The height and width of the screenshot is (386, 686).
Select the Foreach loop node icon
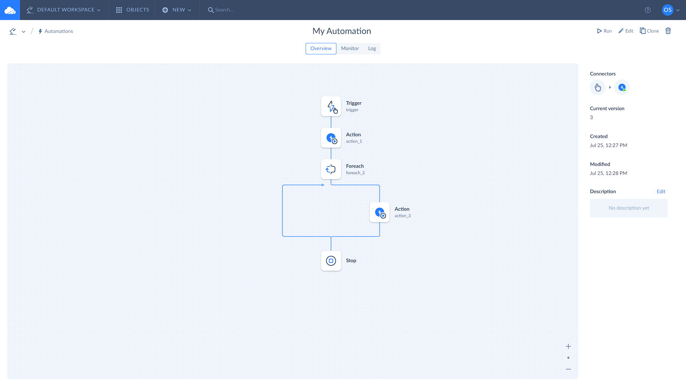coord(331,169)
